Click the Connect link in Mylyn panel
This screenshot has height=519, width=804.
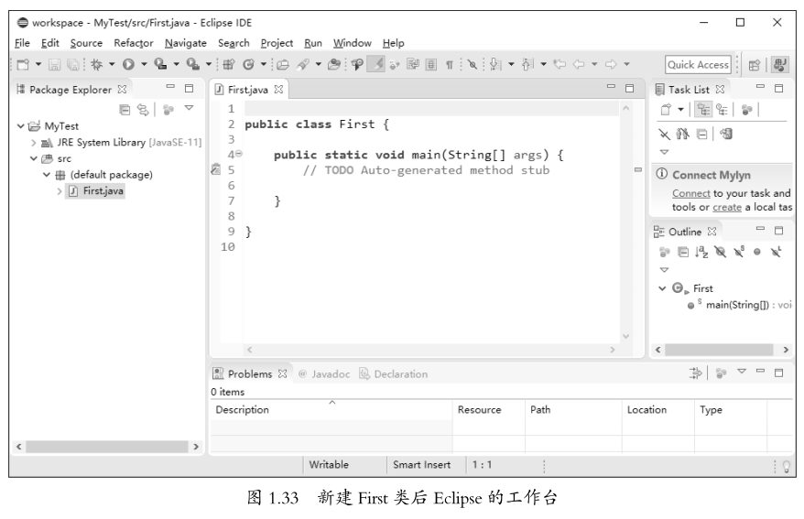(x=690, y=194)
